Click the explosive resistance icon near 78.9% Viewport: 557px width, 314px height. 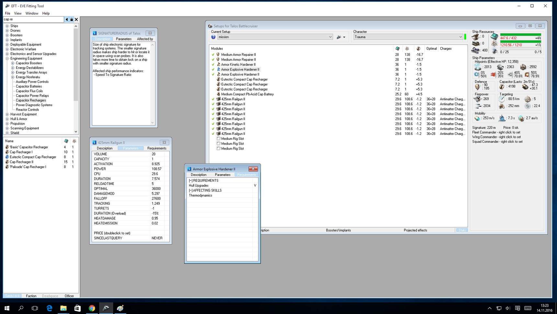(x=527, y=74)
